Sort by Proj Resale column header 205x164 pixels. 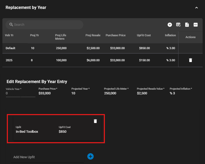93,35
